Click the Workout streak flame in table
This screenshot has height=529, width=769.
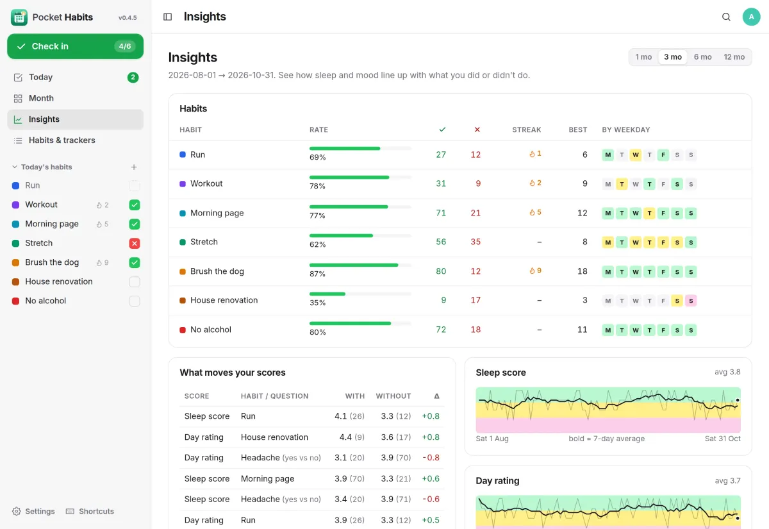click(x=532, y=183)
